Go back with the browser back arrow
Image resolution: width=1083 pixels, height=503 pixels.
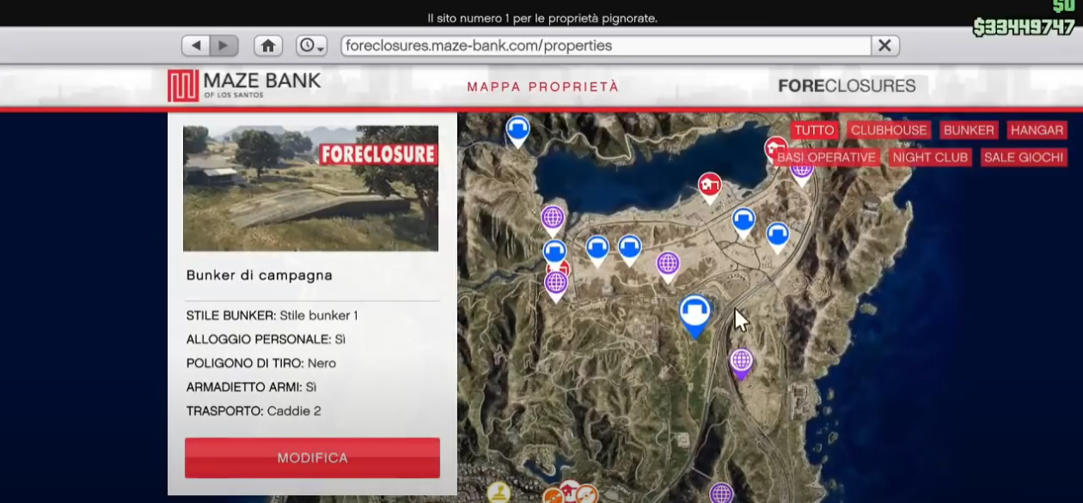197,45
